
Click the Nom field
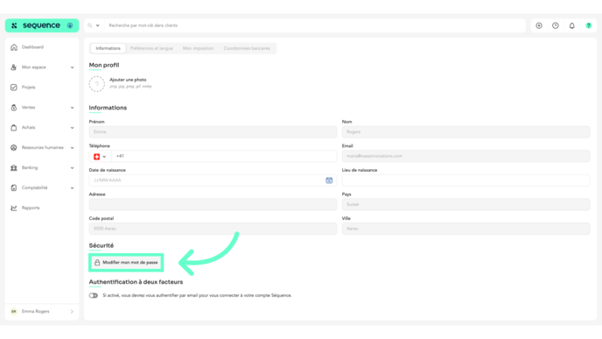pyautogui.click(x=465, y=131)
